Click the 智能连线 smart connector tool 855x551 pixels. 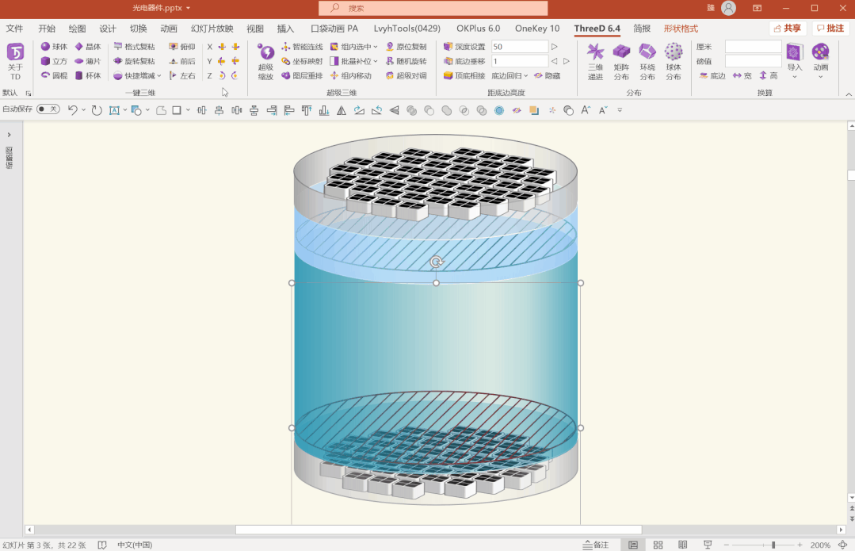[x=302, y=47]
